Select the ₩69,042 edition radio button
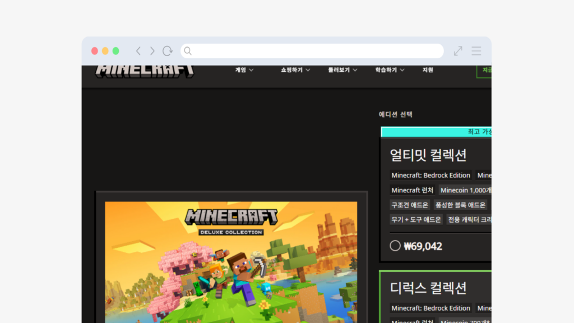574x323 pixels. (x=395, y=246)
